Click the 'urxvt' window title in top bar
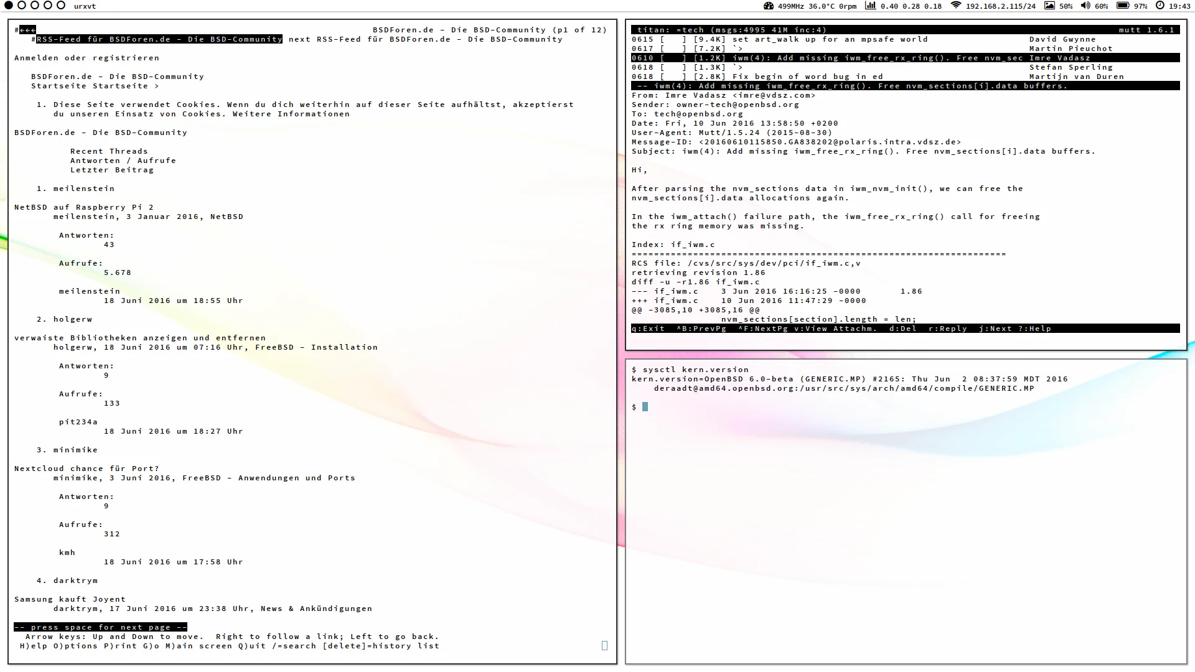 85,6
